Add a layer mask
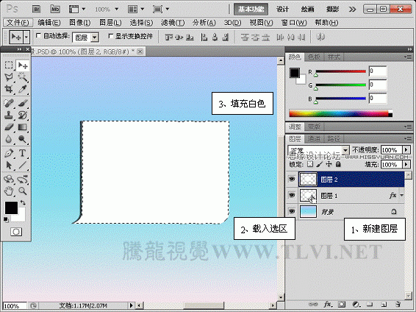The width and height of the screenshot is (416, 312). tap(342, 304)
